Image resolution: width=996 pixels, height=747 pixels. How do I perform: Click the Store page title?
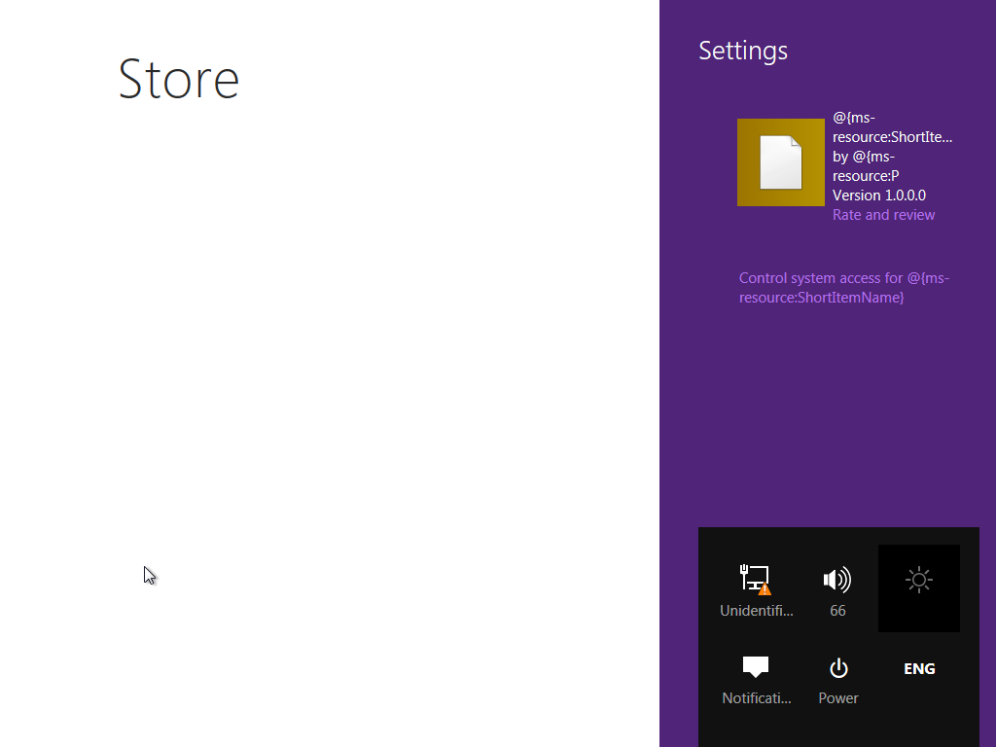[x=179, y=80]
